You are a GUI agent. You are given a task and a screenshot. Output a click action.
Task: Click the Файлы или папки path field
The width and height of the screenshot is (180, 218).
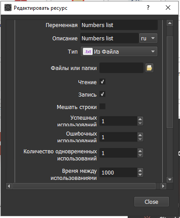tap(121, 68)
